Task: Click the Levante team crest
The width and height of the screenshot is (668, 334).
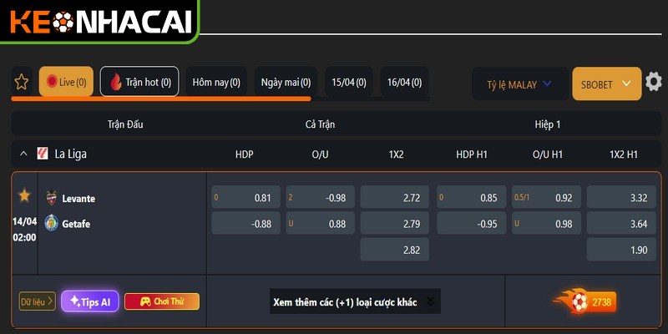Action: (x=52, y=199)
